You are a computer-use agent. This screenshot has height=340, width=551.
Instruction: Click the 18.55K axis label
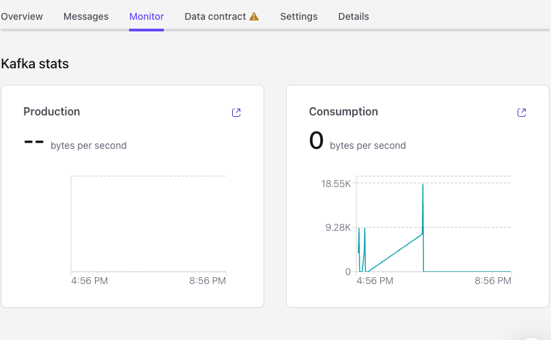[337, 184]
